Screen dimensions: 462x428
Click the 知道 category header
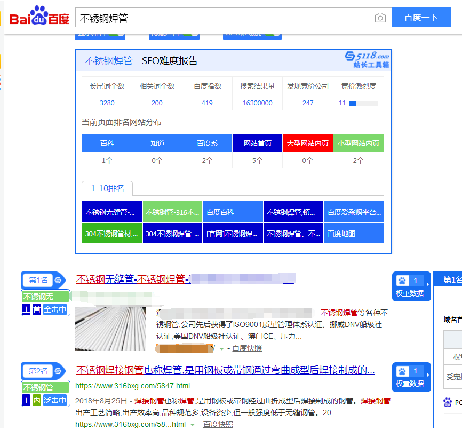pyautogui.click(x=157, y=143)
